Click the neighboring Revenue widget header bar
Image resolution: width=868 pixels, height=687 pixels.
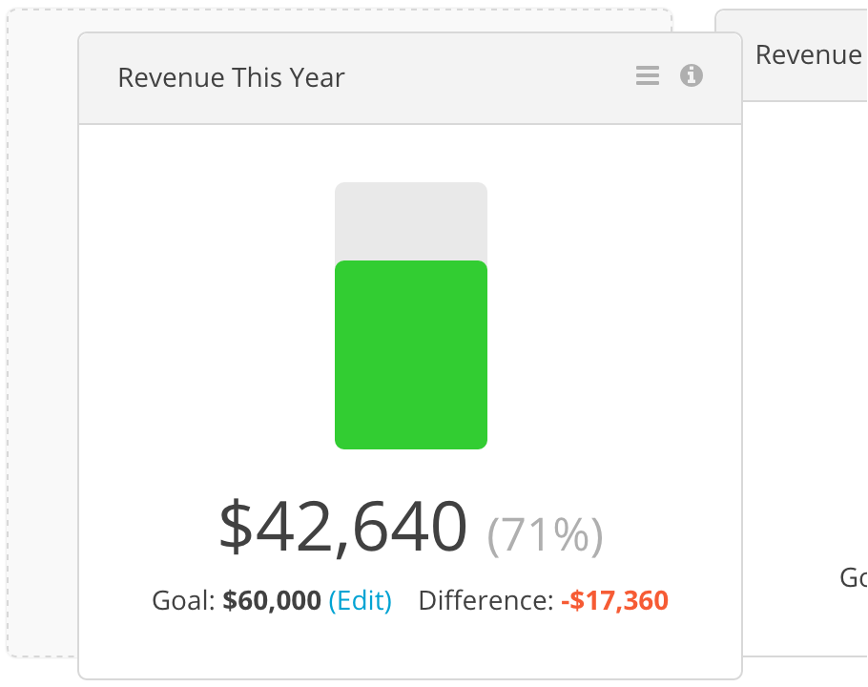(x=805, y=55)
